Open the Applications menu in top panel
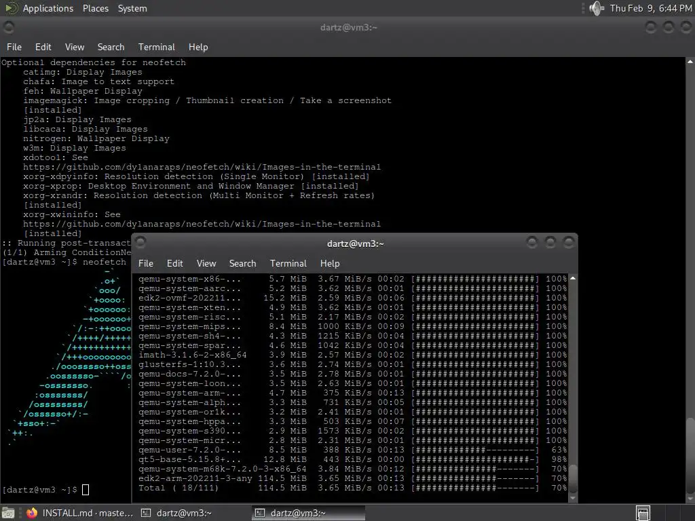The height and width of the screenshot is (521, 695). coord(48,8)
